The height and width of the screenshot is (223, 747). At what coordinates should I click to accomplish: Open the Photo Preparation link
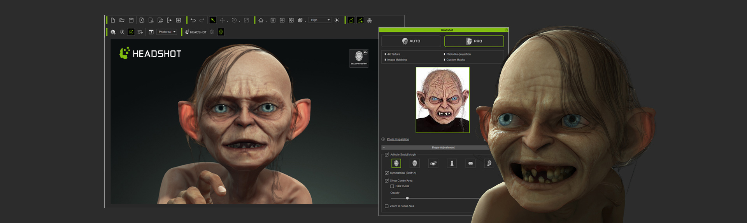[398, 139]
